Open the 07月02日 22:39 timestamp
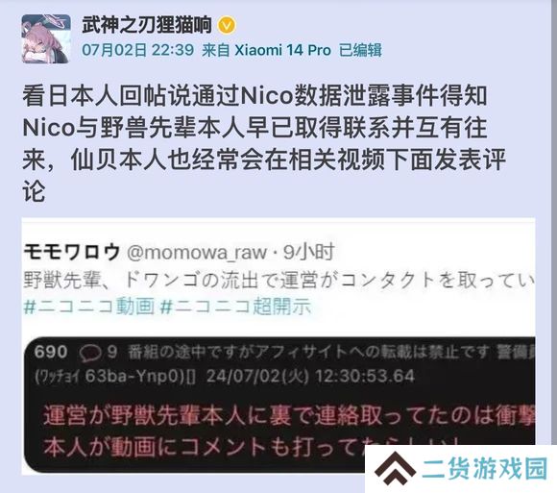Image resolution: width=557 pixels, height=493 pixels. [138, 50]
